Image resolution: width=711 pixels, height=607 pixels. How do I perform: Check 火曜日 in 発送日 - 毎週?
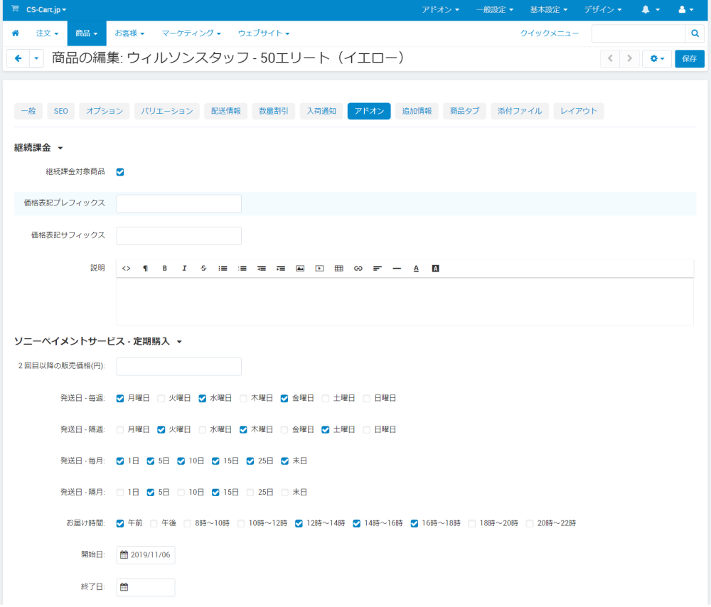point(161,399)
